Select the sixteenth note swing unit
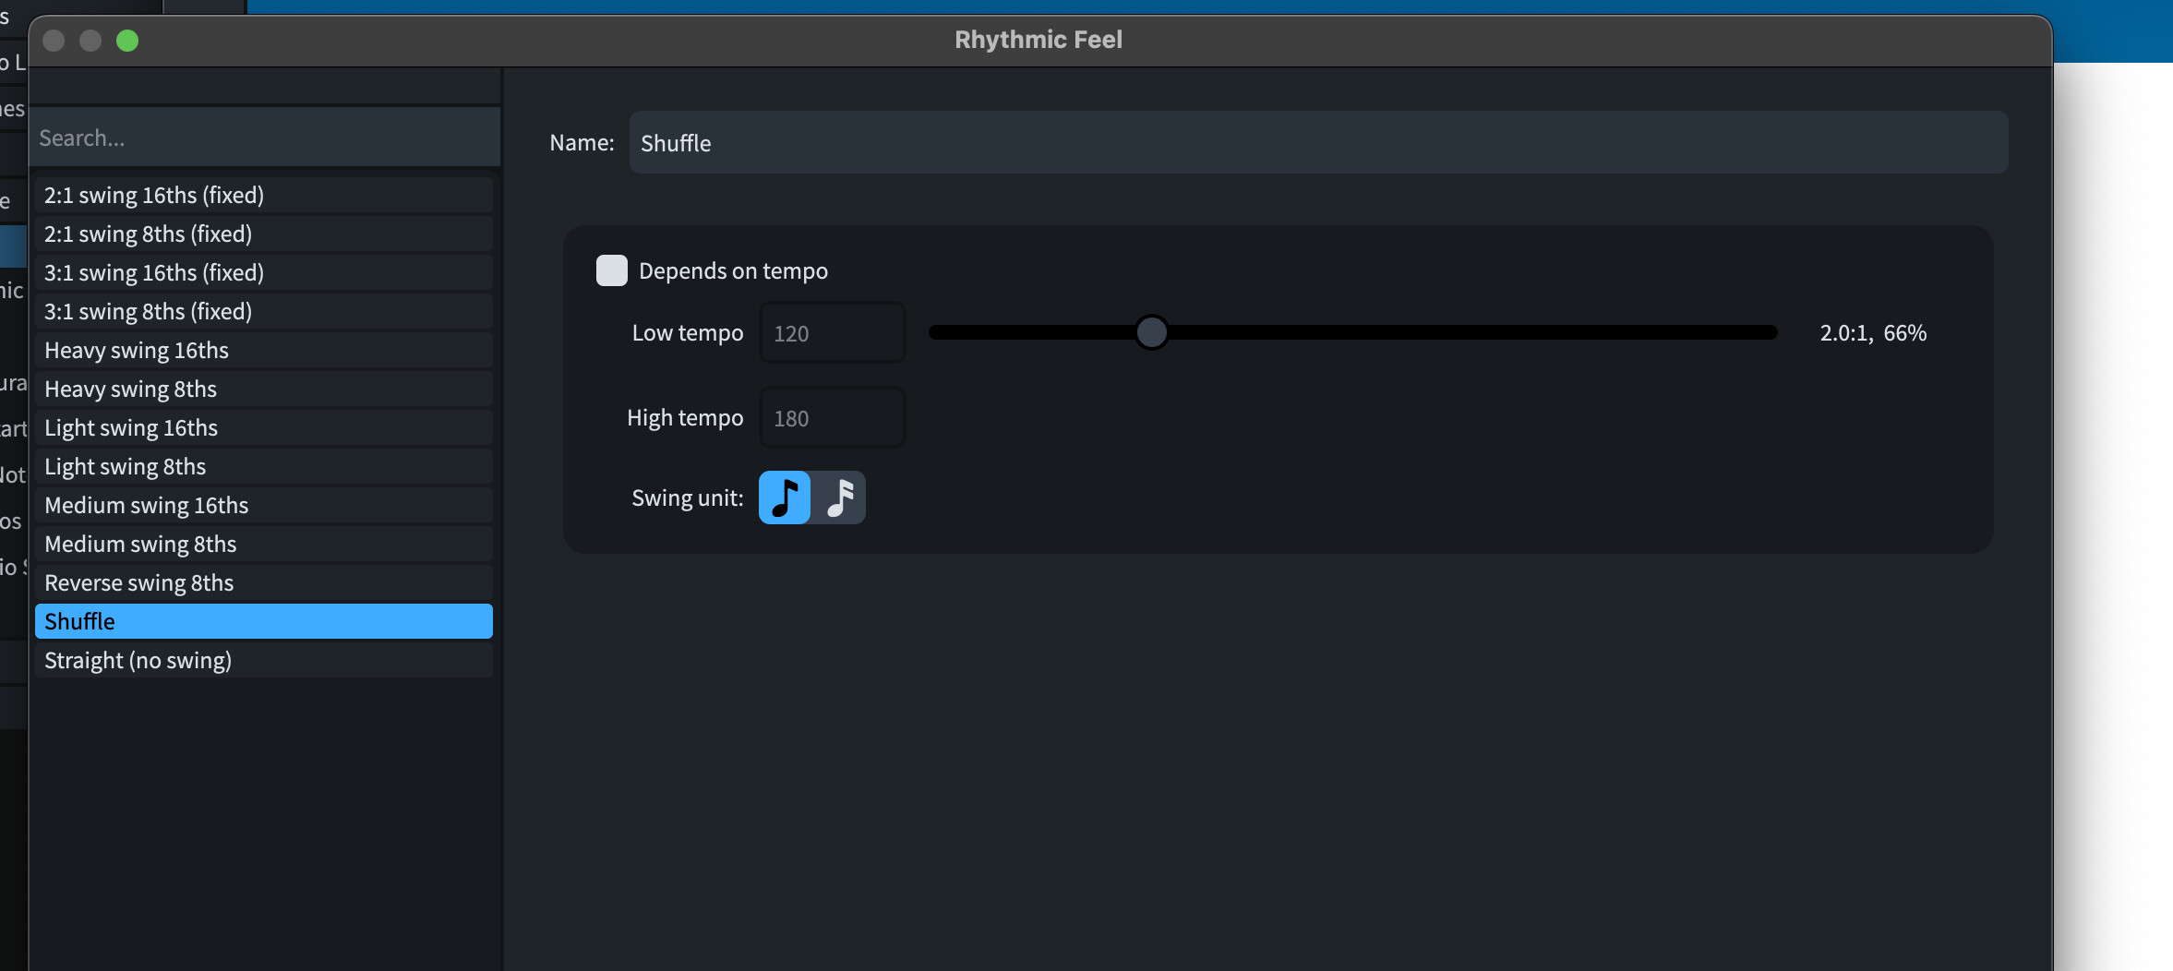 (x=839, y=497)
